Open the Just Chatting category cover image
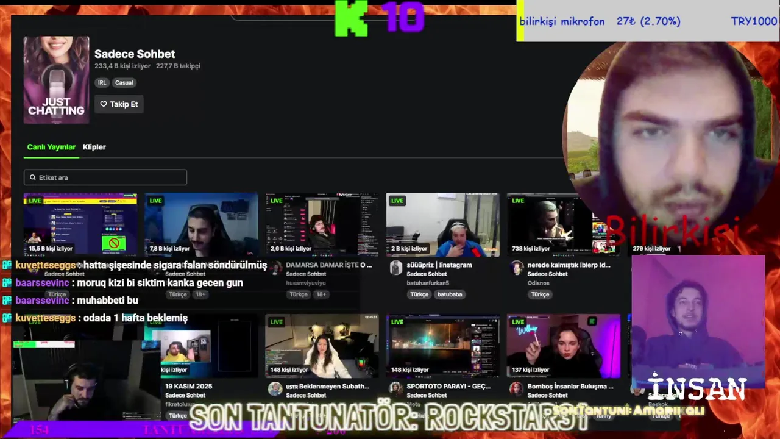 (x=56, y=80)
